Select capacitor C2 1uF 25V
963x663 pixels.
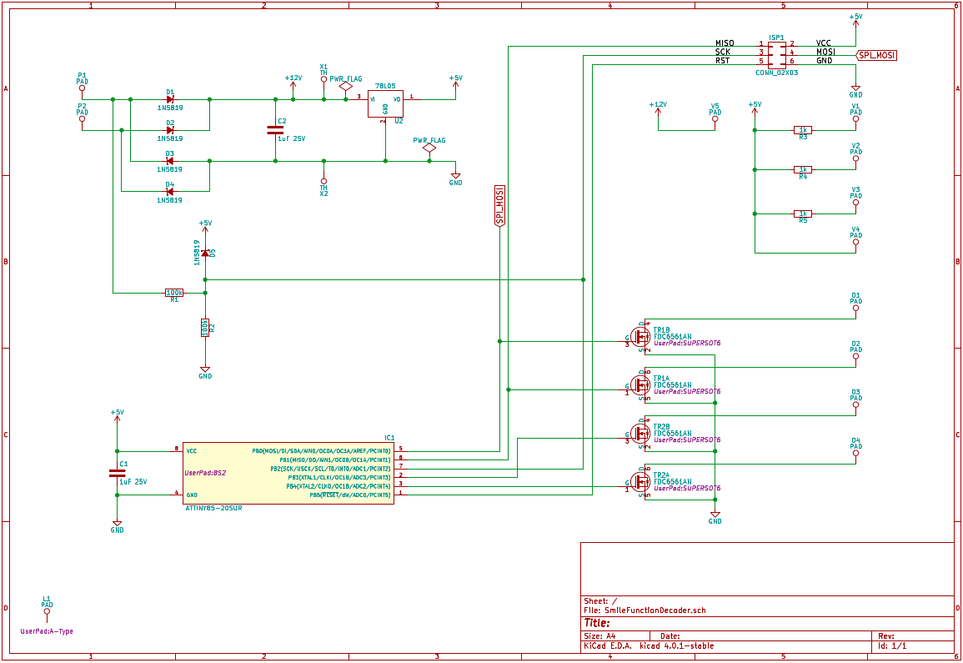275,130
